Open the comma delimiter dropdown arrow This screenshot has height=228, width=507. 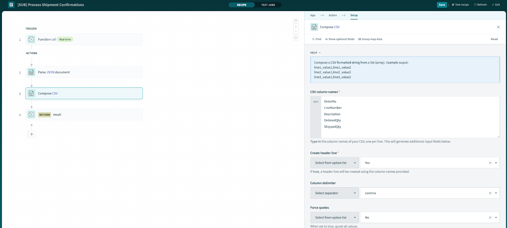tap(496, 193)
